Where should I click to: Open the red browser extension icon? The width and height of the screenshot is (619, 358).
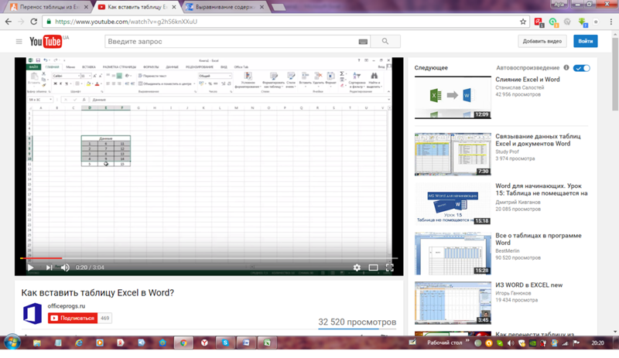point(539,22)
